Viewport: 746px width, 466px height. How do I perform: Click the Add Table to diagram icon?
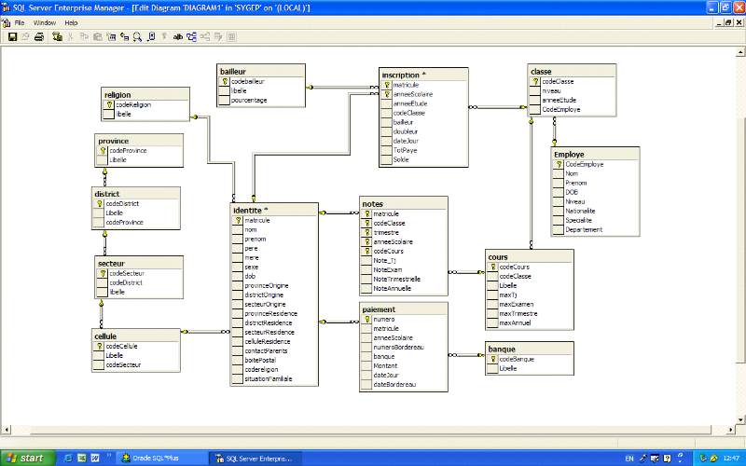click(x=124, y=37)
